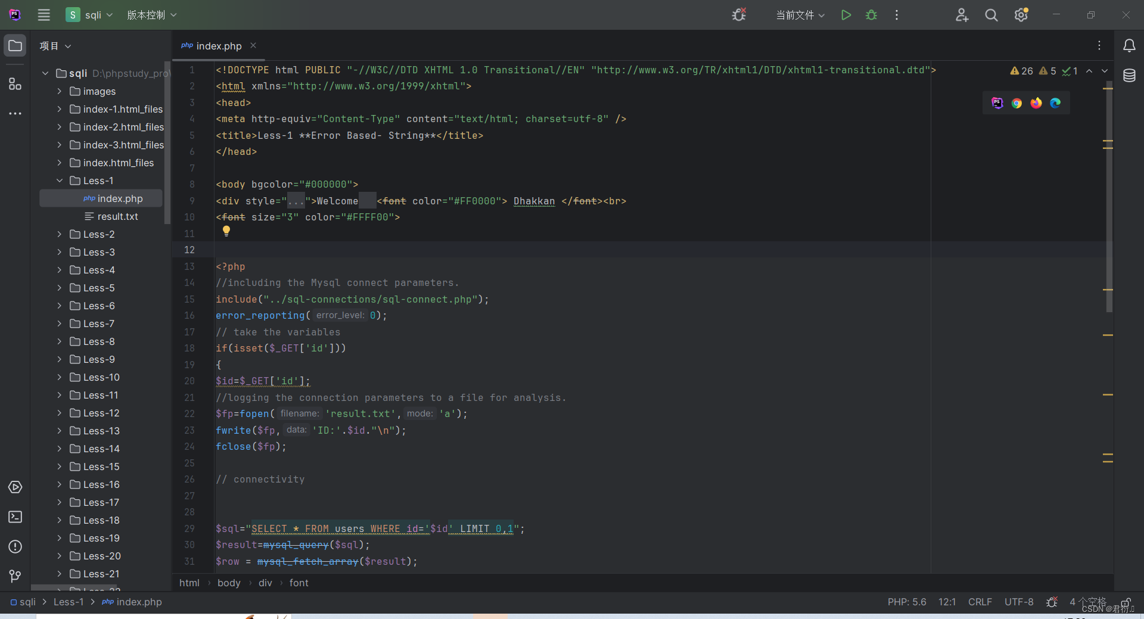Open the Database tool window
The height and width of the screenshot is (619, 1144).
point(1129,76)
